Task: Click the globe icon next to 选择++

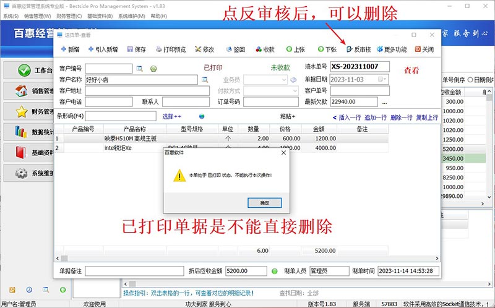Action: tap(202, 116)
